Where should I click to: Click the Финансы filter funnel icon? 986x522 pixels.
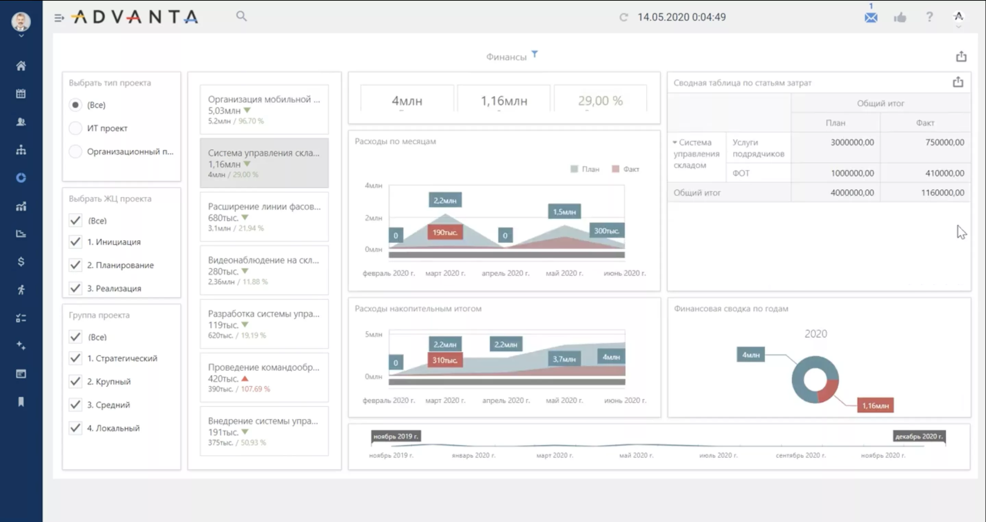point(535,54)
